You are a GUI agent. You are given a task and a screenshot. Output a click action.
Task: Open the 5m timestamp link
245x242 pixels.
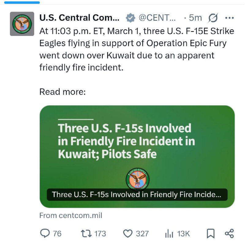(195, 18)
